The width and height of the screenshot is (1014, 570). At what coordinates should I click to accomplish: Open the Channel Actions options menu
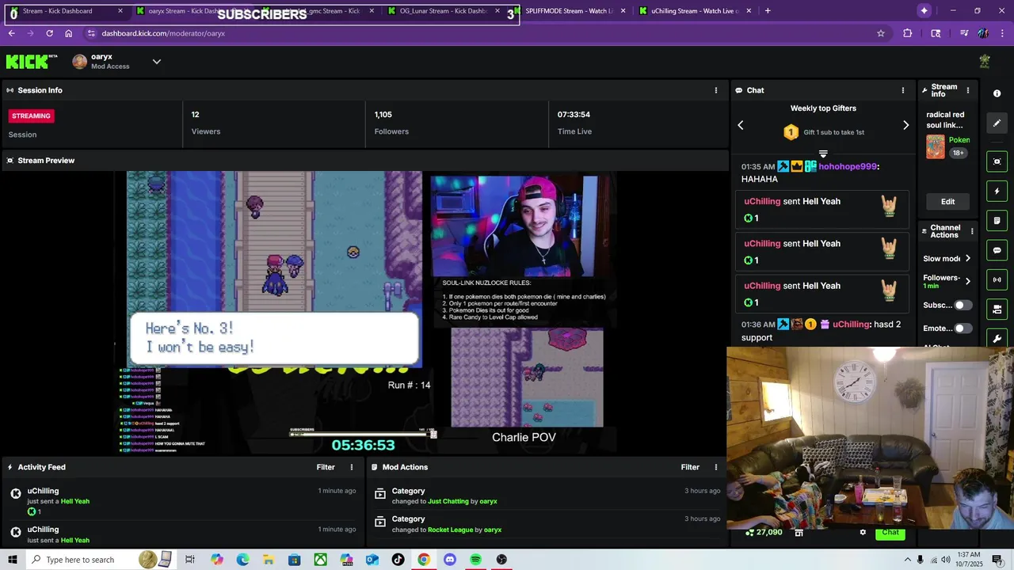(x=972, y=231)
